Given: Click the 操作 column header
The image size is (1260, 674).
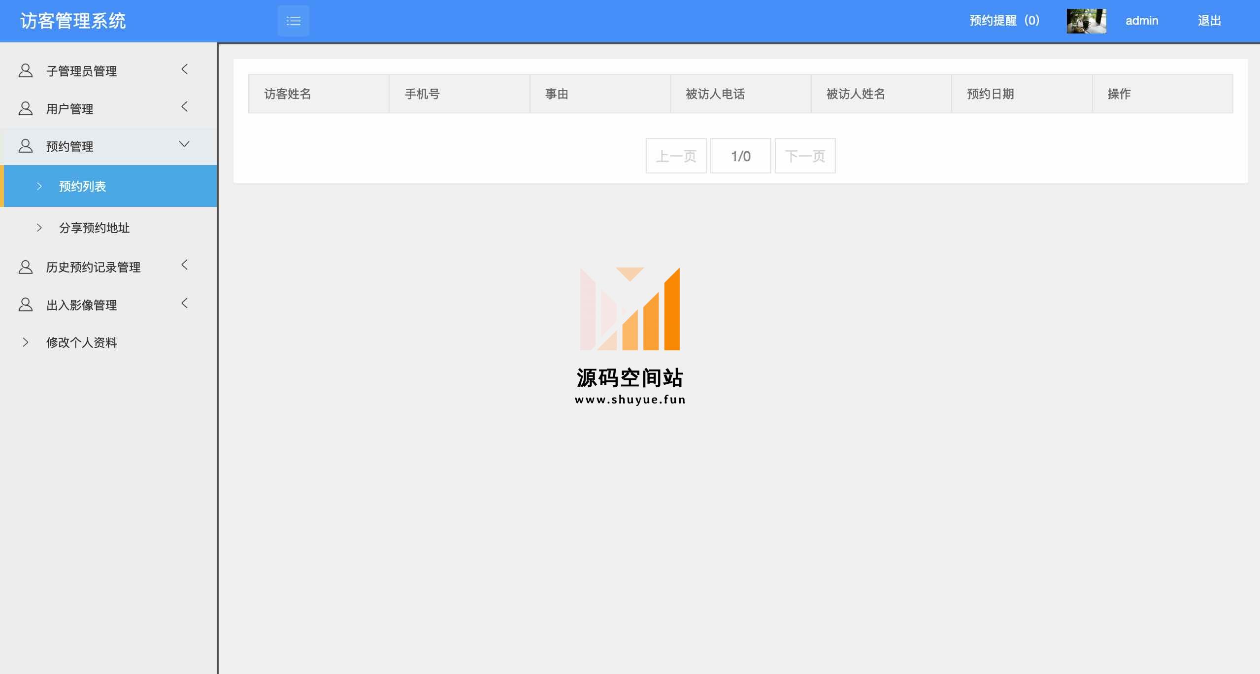Looking at the screenshot, I should click(x=1163, y=94).
